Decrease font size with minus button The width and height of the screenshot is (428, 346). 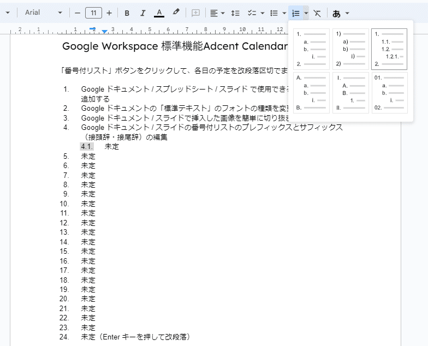pos(78,13)
